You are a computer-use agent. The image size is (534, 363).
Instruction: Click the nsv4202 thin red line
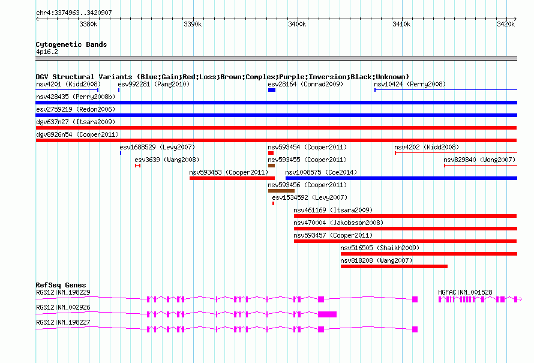tap(456, 153)
